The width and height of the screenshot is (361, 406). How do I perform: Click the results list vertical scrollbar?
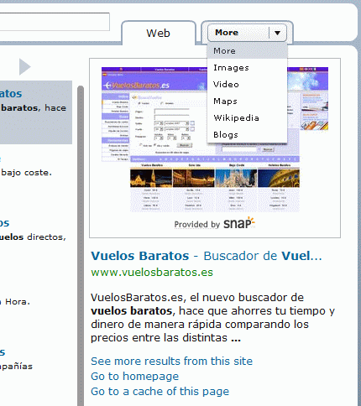81,246
